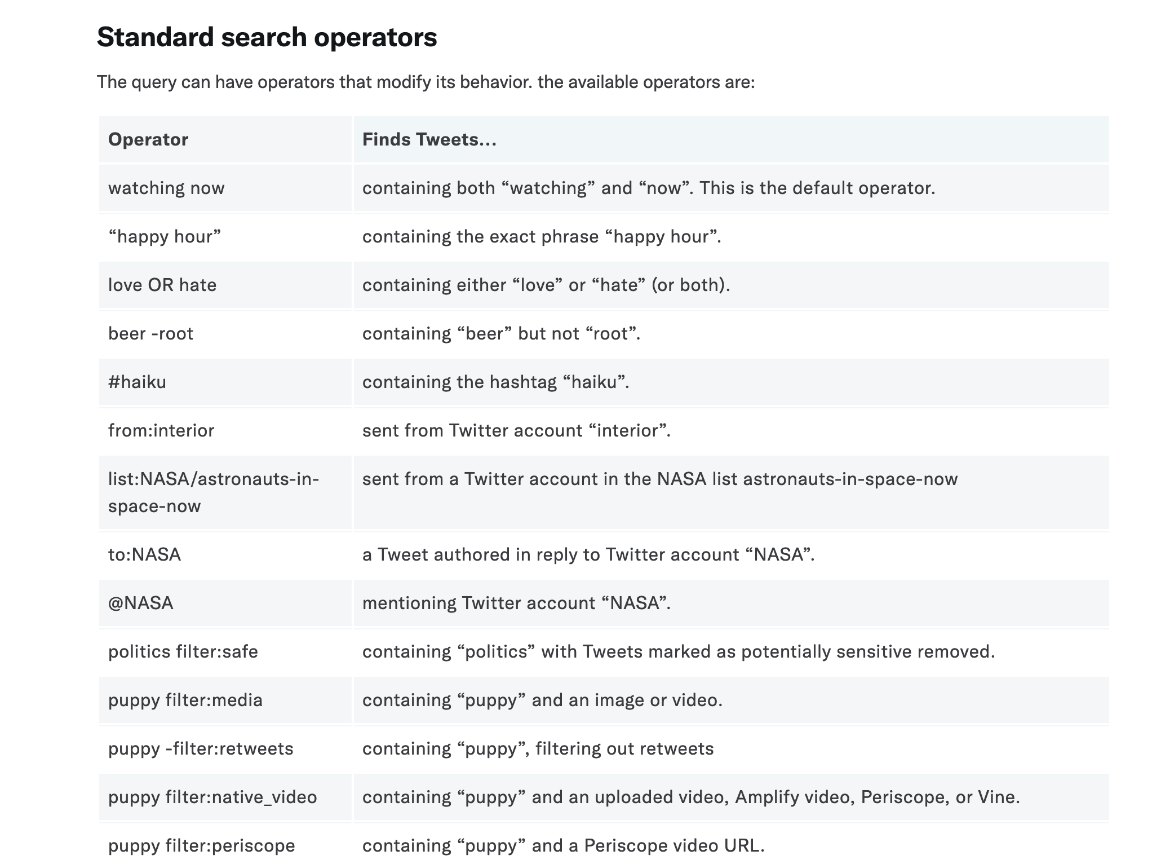This screenshot has width=1152, height=864.
Task: Select the 'puppy filter:media' operator
Action: pos(185,700)
